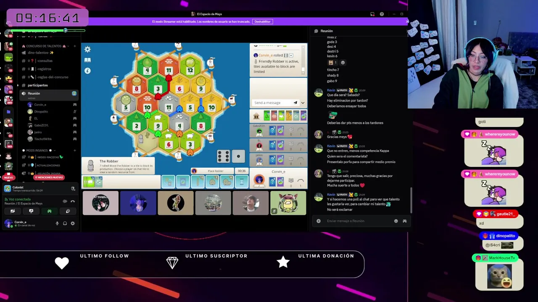The width and height of the screenshot is (538, 302).
Task: Open the Discord help icon
Action: [382, 14]
